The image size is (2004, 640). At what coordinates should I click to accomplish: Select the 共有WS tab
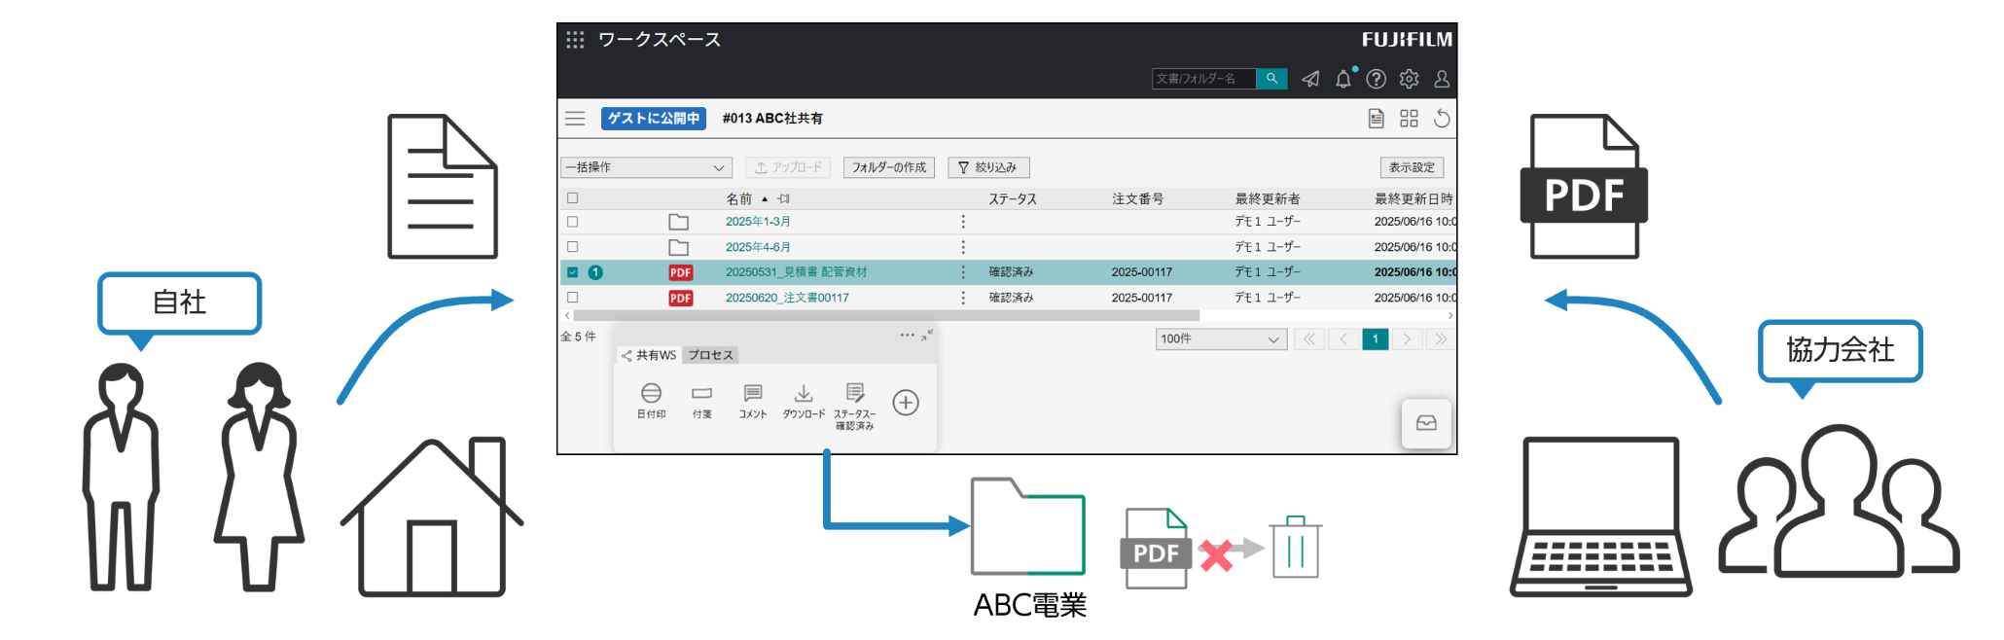point(650,355)
